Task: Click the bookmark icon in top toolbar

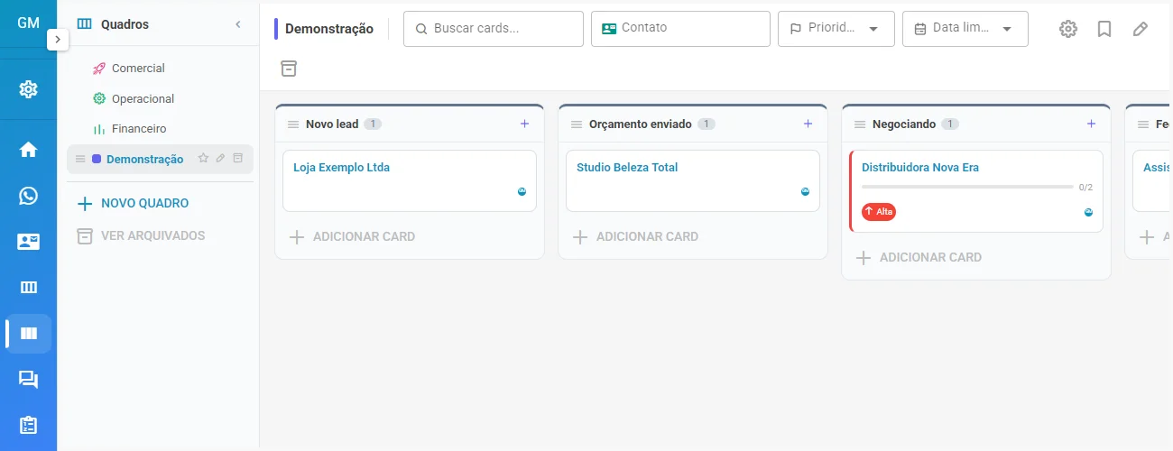Action: click(1104, 29)
